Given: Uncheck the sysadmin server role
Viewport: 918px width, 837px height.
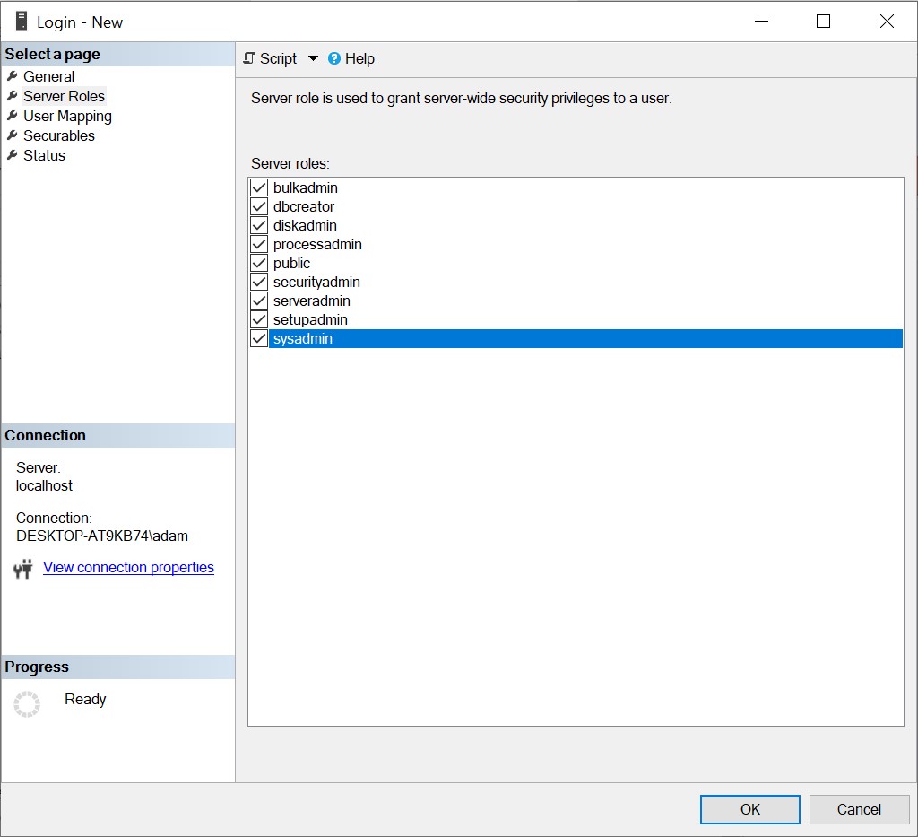Looking at the screenshot, I should pyautogui.click(x=258, y=338).
